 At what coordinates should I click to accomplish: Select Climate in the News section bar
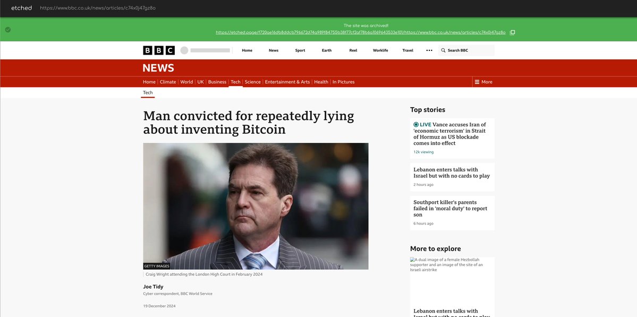click(168, 82)
